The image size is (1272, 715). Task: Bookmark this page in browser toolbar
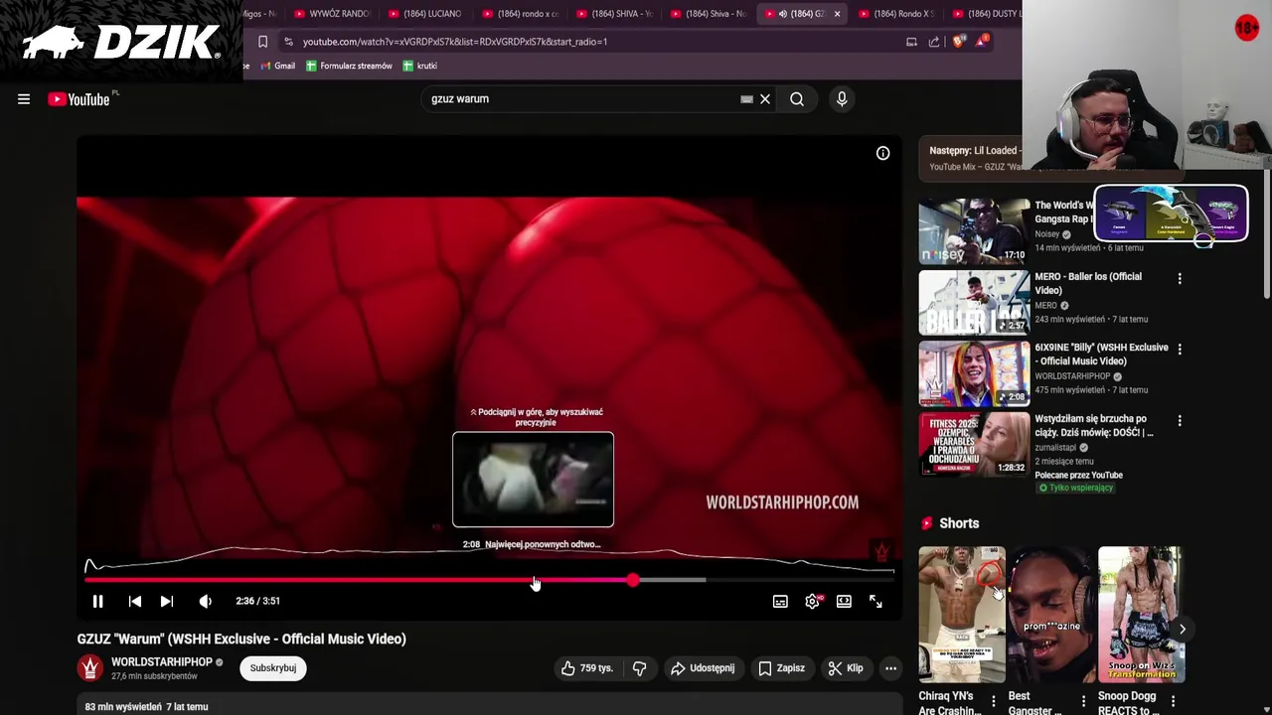click(x=262, y=42)
